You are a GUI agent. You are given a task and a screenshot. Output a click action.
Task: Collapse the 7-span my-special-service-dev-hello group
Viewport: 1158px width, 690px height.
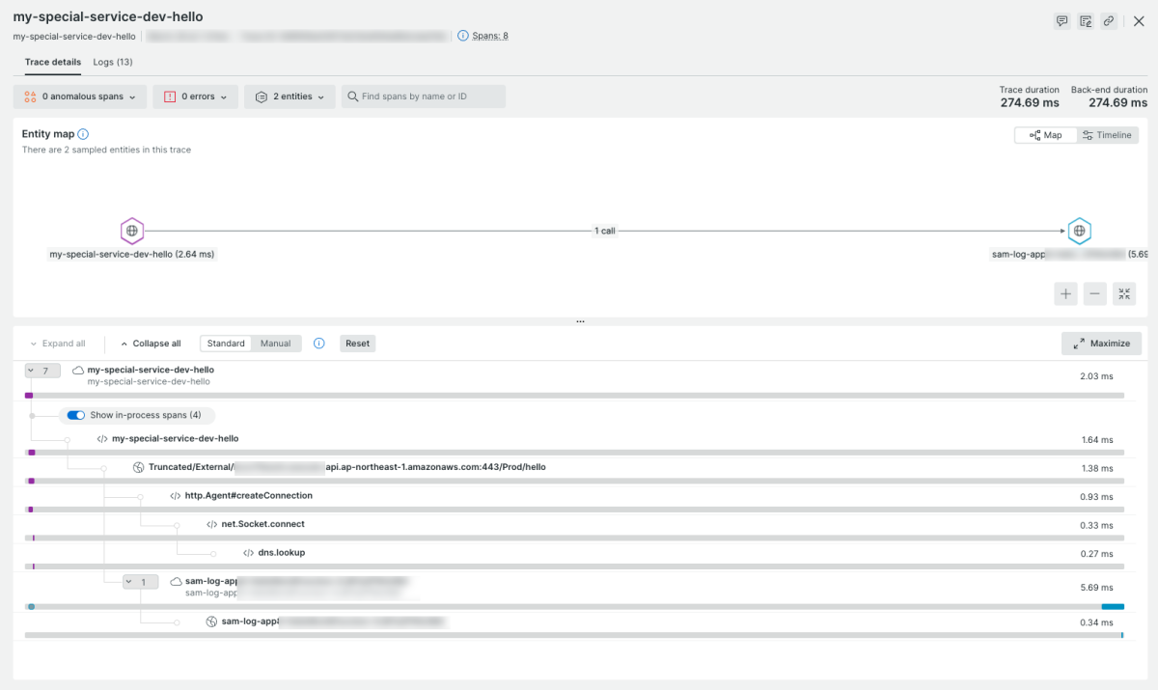42,371
